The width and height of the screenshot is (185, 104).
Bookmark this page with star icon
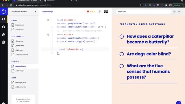click(140, 5)
